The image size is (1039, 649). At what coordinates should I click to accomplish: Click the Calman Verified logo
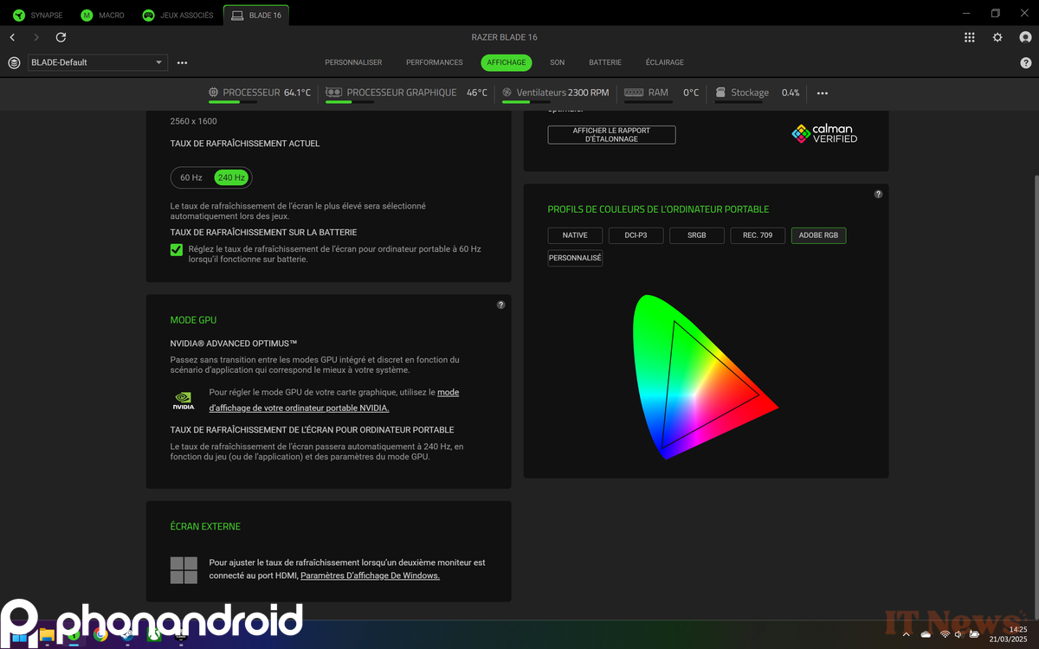(824, 133)
